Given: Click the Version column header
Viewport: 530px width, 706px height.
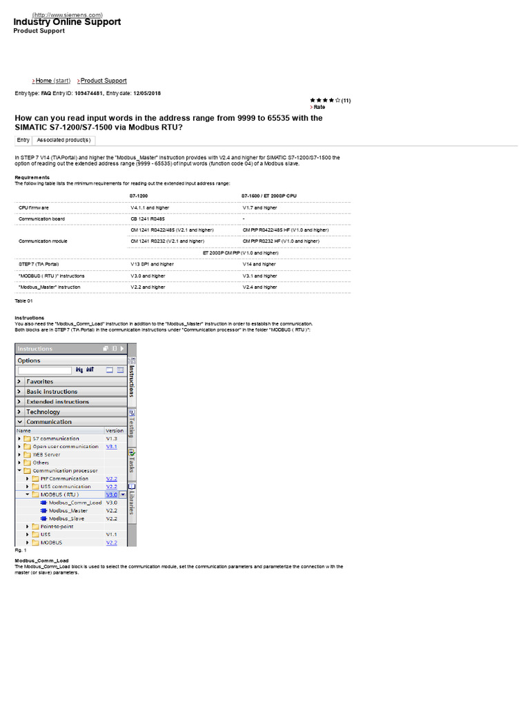Looking at the screenshot, I should [x=115, y=431].
